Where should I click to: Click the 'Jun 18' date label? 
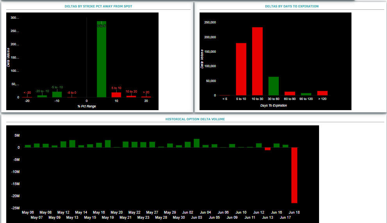tap(294, 212)
